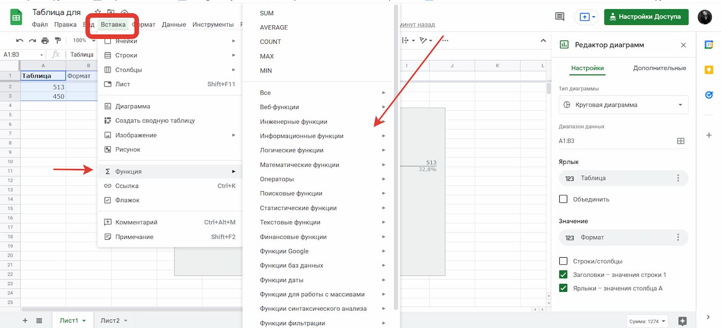The height and width of the screenshot is (328, 721).
Task: Open comment history icon in header
Action: [x=560, y=17]
